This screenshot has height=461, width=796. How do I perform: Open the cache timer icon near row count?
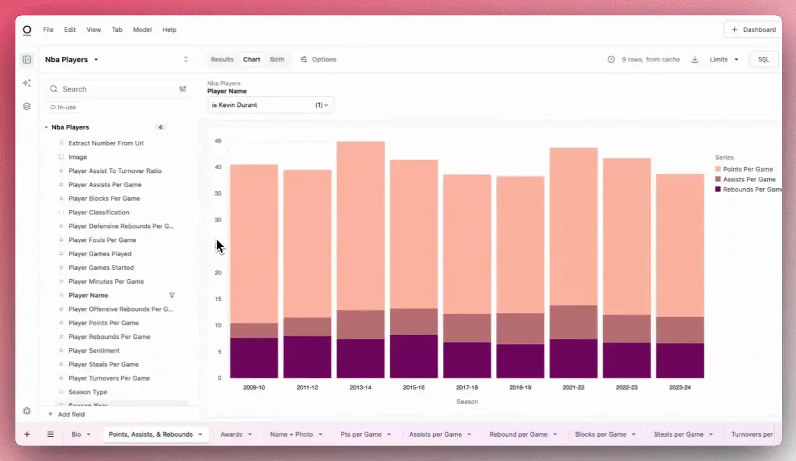(x=611, y=59)
